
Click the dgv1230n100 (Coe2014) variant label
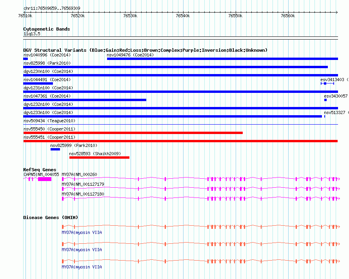(x=48, y=71)
